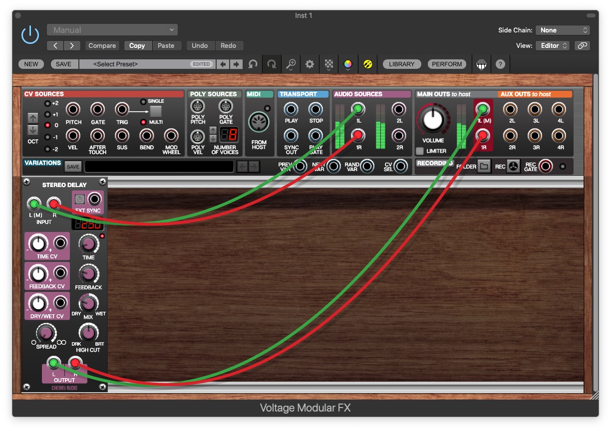This screenshot has height=431, width=611.
Task: Click the Undo button
Action: (200, 45)
